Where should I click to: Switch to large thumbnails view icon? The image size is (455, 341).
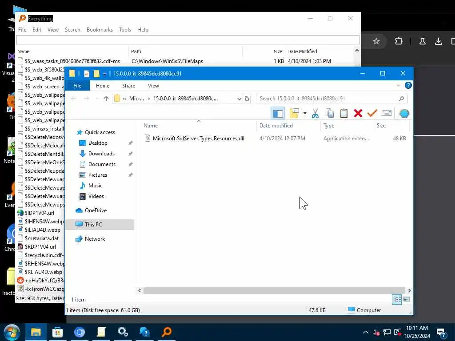407,299
